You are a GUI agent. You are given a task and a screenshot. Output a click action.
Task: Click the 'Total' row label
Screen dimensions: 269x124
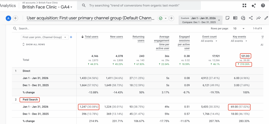tap(26, 60)
